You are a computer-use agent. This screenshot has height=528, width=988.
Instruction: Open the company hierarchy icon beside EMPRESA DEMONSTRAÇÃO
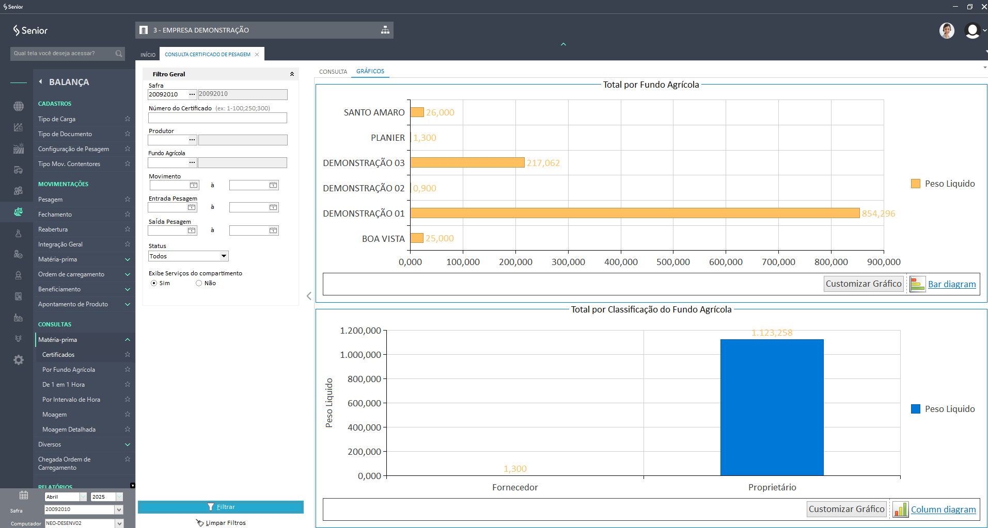(385, 30)
